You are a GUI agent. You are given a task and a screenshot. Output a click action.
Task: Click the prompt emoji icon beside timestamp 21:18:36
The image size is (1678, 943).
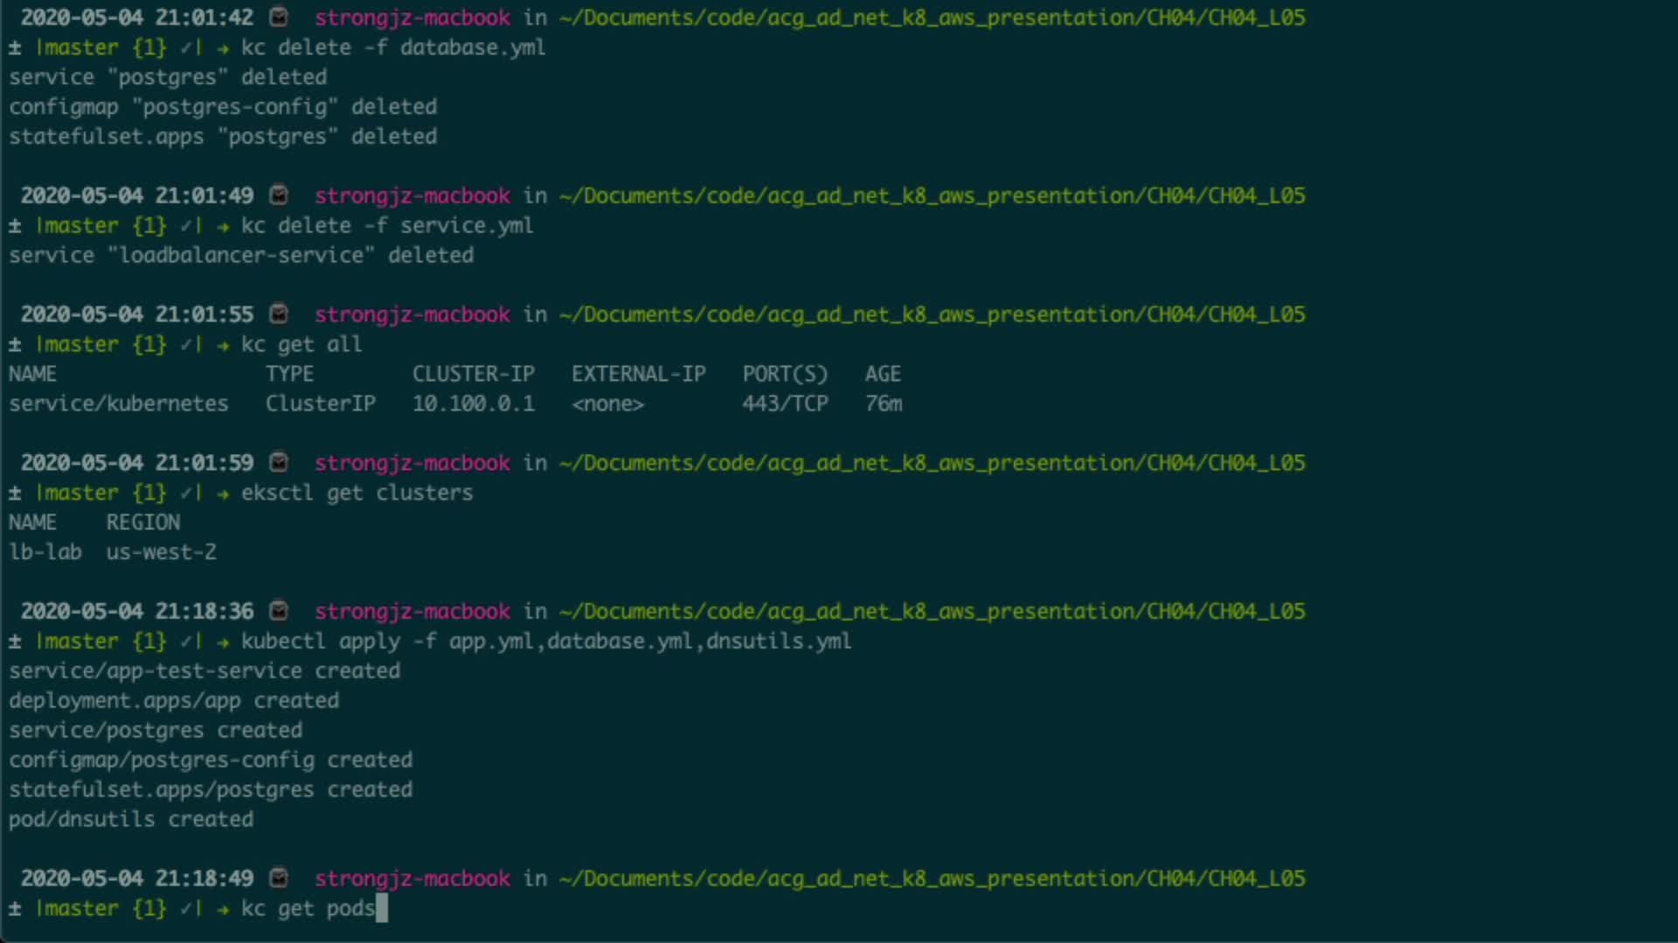pyautogui.click(x=279, y=611)
